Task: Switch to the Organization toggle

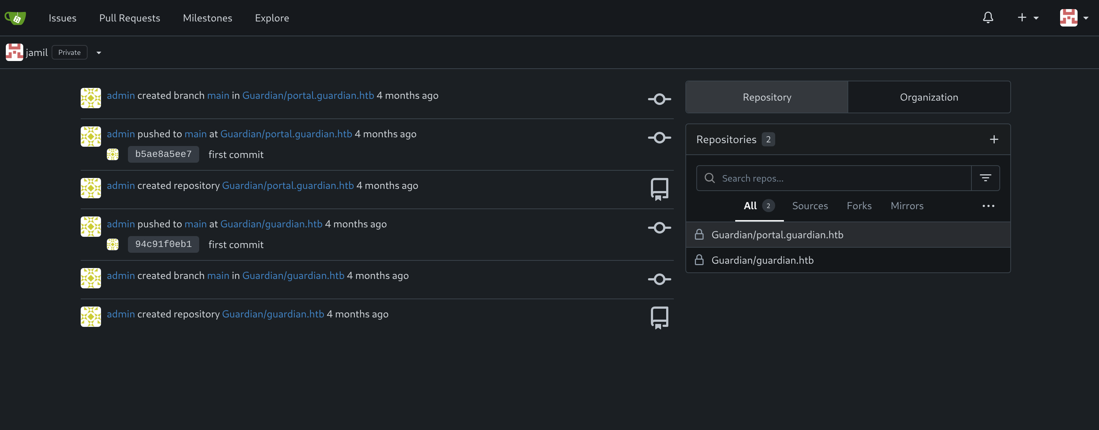Action: [x=929, y=97]
